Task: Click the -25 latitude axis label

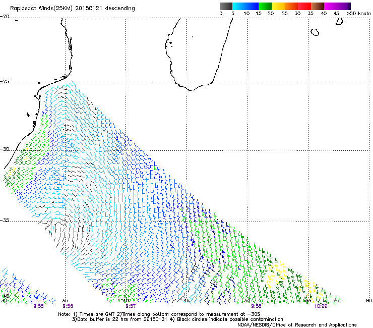Action: click(5, 81)
